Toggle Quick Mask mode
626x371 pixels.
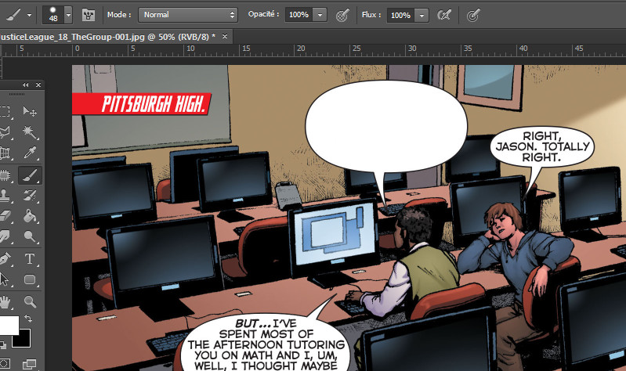coord(5,364)
